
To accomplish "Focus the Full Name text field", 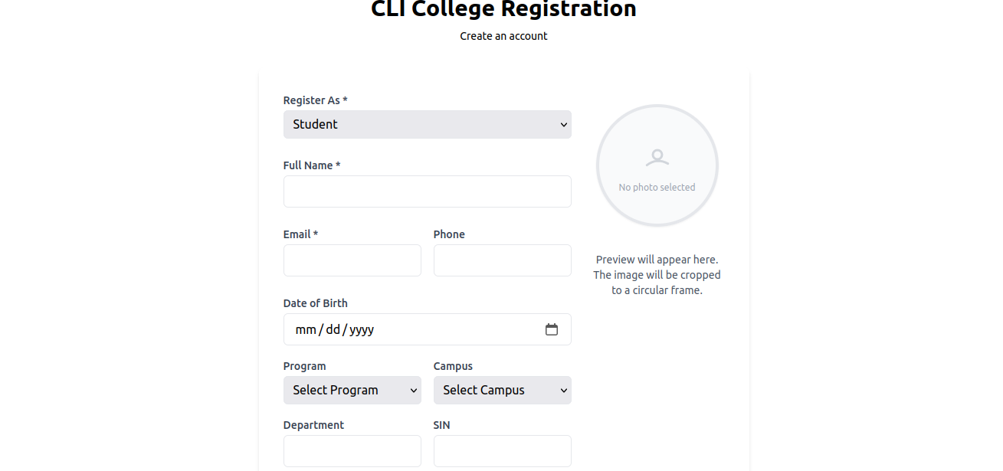I will (x=427, y=191).
